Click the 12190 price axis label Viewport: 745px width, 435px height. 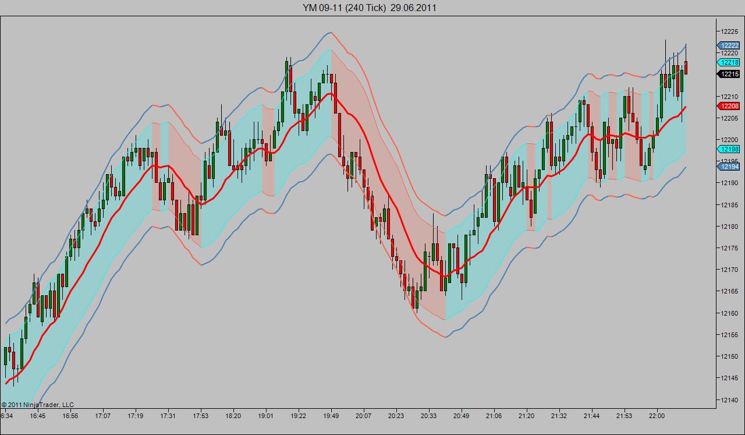(x=730, y=183)
